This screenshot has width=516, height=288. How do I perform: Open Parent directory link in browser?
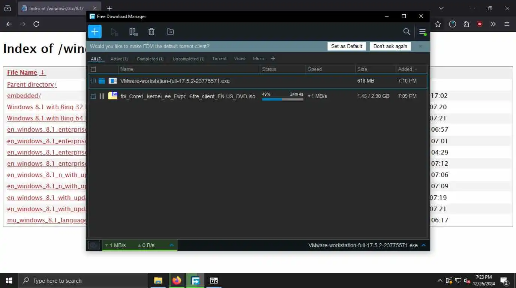pos(32,84)
